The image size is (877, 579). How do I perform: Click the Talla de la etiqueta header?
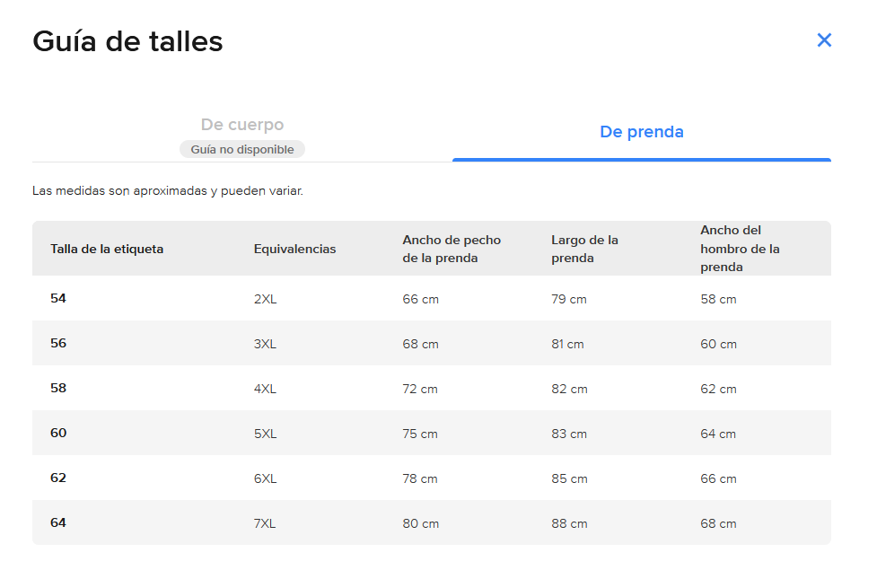point(107,249)
